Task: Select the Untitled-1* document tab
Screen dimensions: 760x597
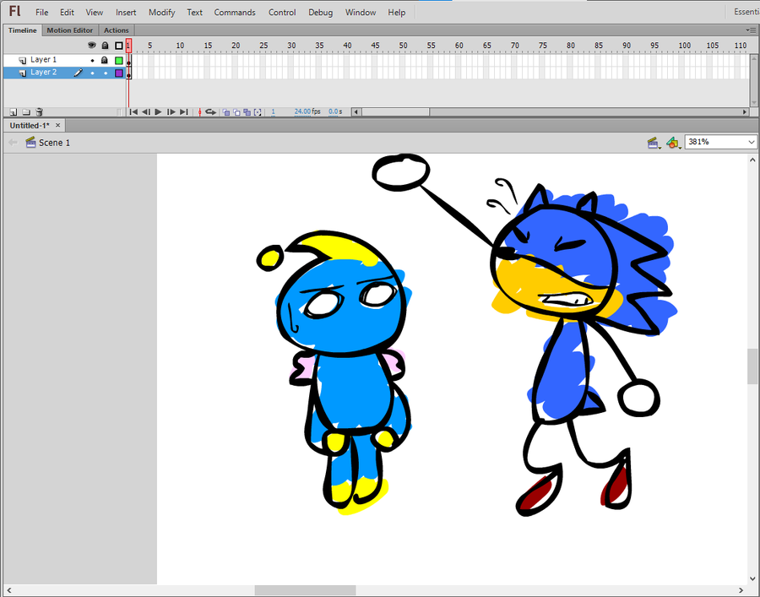Action: (30, 126)
